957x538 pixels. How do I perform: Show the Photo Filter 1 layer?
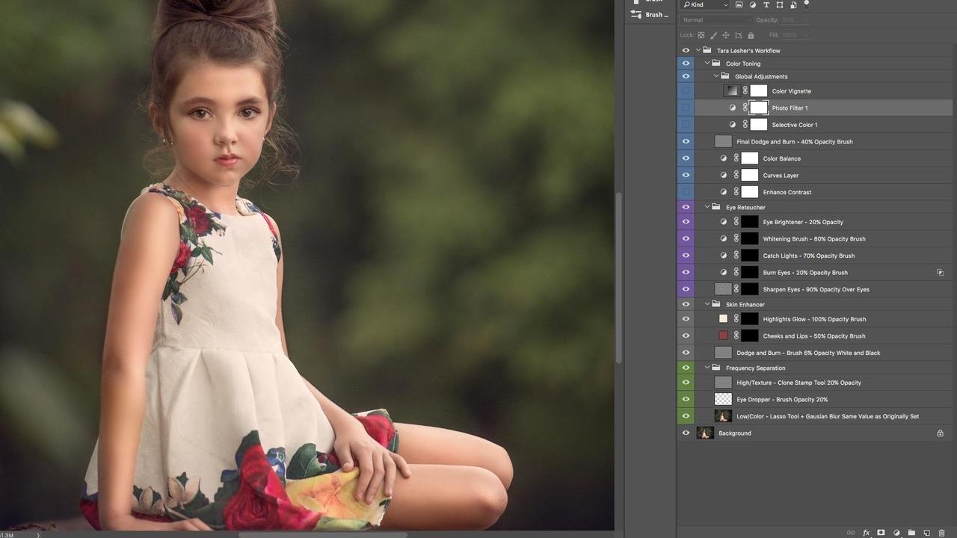click(686, 108)
